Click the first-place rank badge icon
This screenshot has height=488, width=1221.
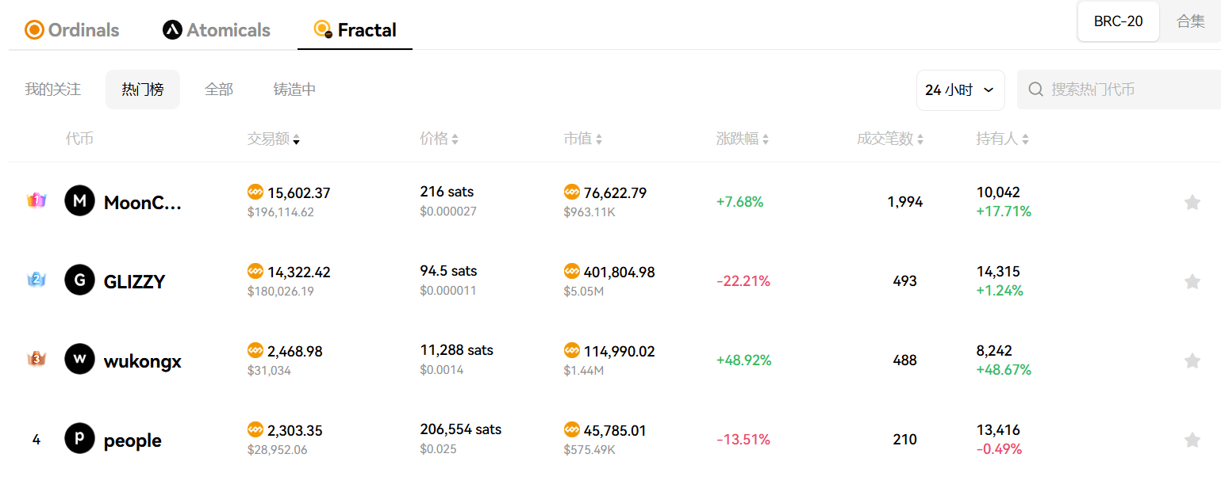36,201
